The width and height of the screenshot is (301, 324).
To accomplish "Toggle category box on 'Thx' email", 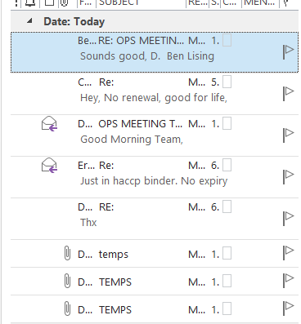I will [x=227, y=206].
